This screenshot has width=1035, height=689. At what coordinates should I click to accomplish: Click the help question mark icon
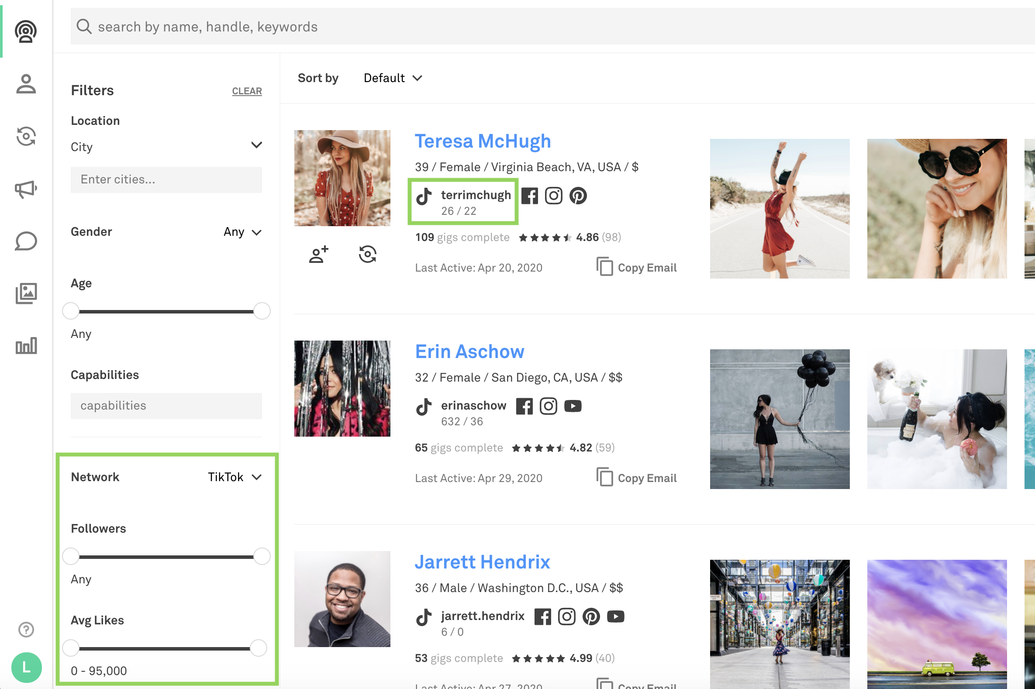click(x=26, y=630)
